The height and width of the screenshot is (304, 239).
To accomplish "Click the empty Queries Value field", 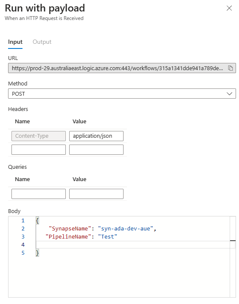I will (96, 194).
